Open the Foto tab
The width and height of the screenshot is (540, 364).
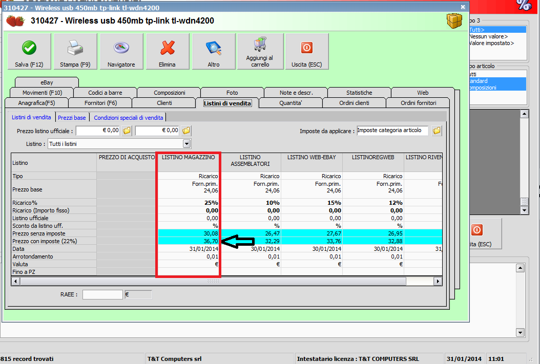pos(232,93)
